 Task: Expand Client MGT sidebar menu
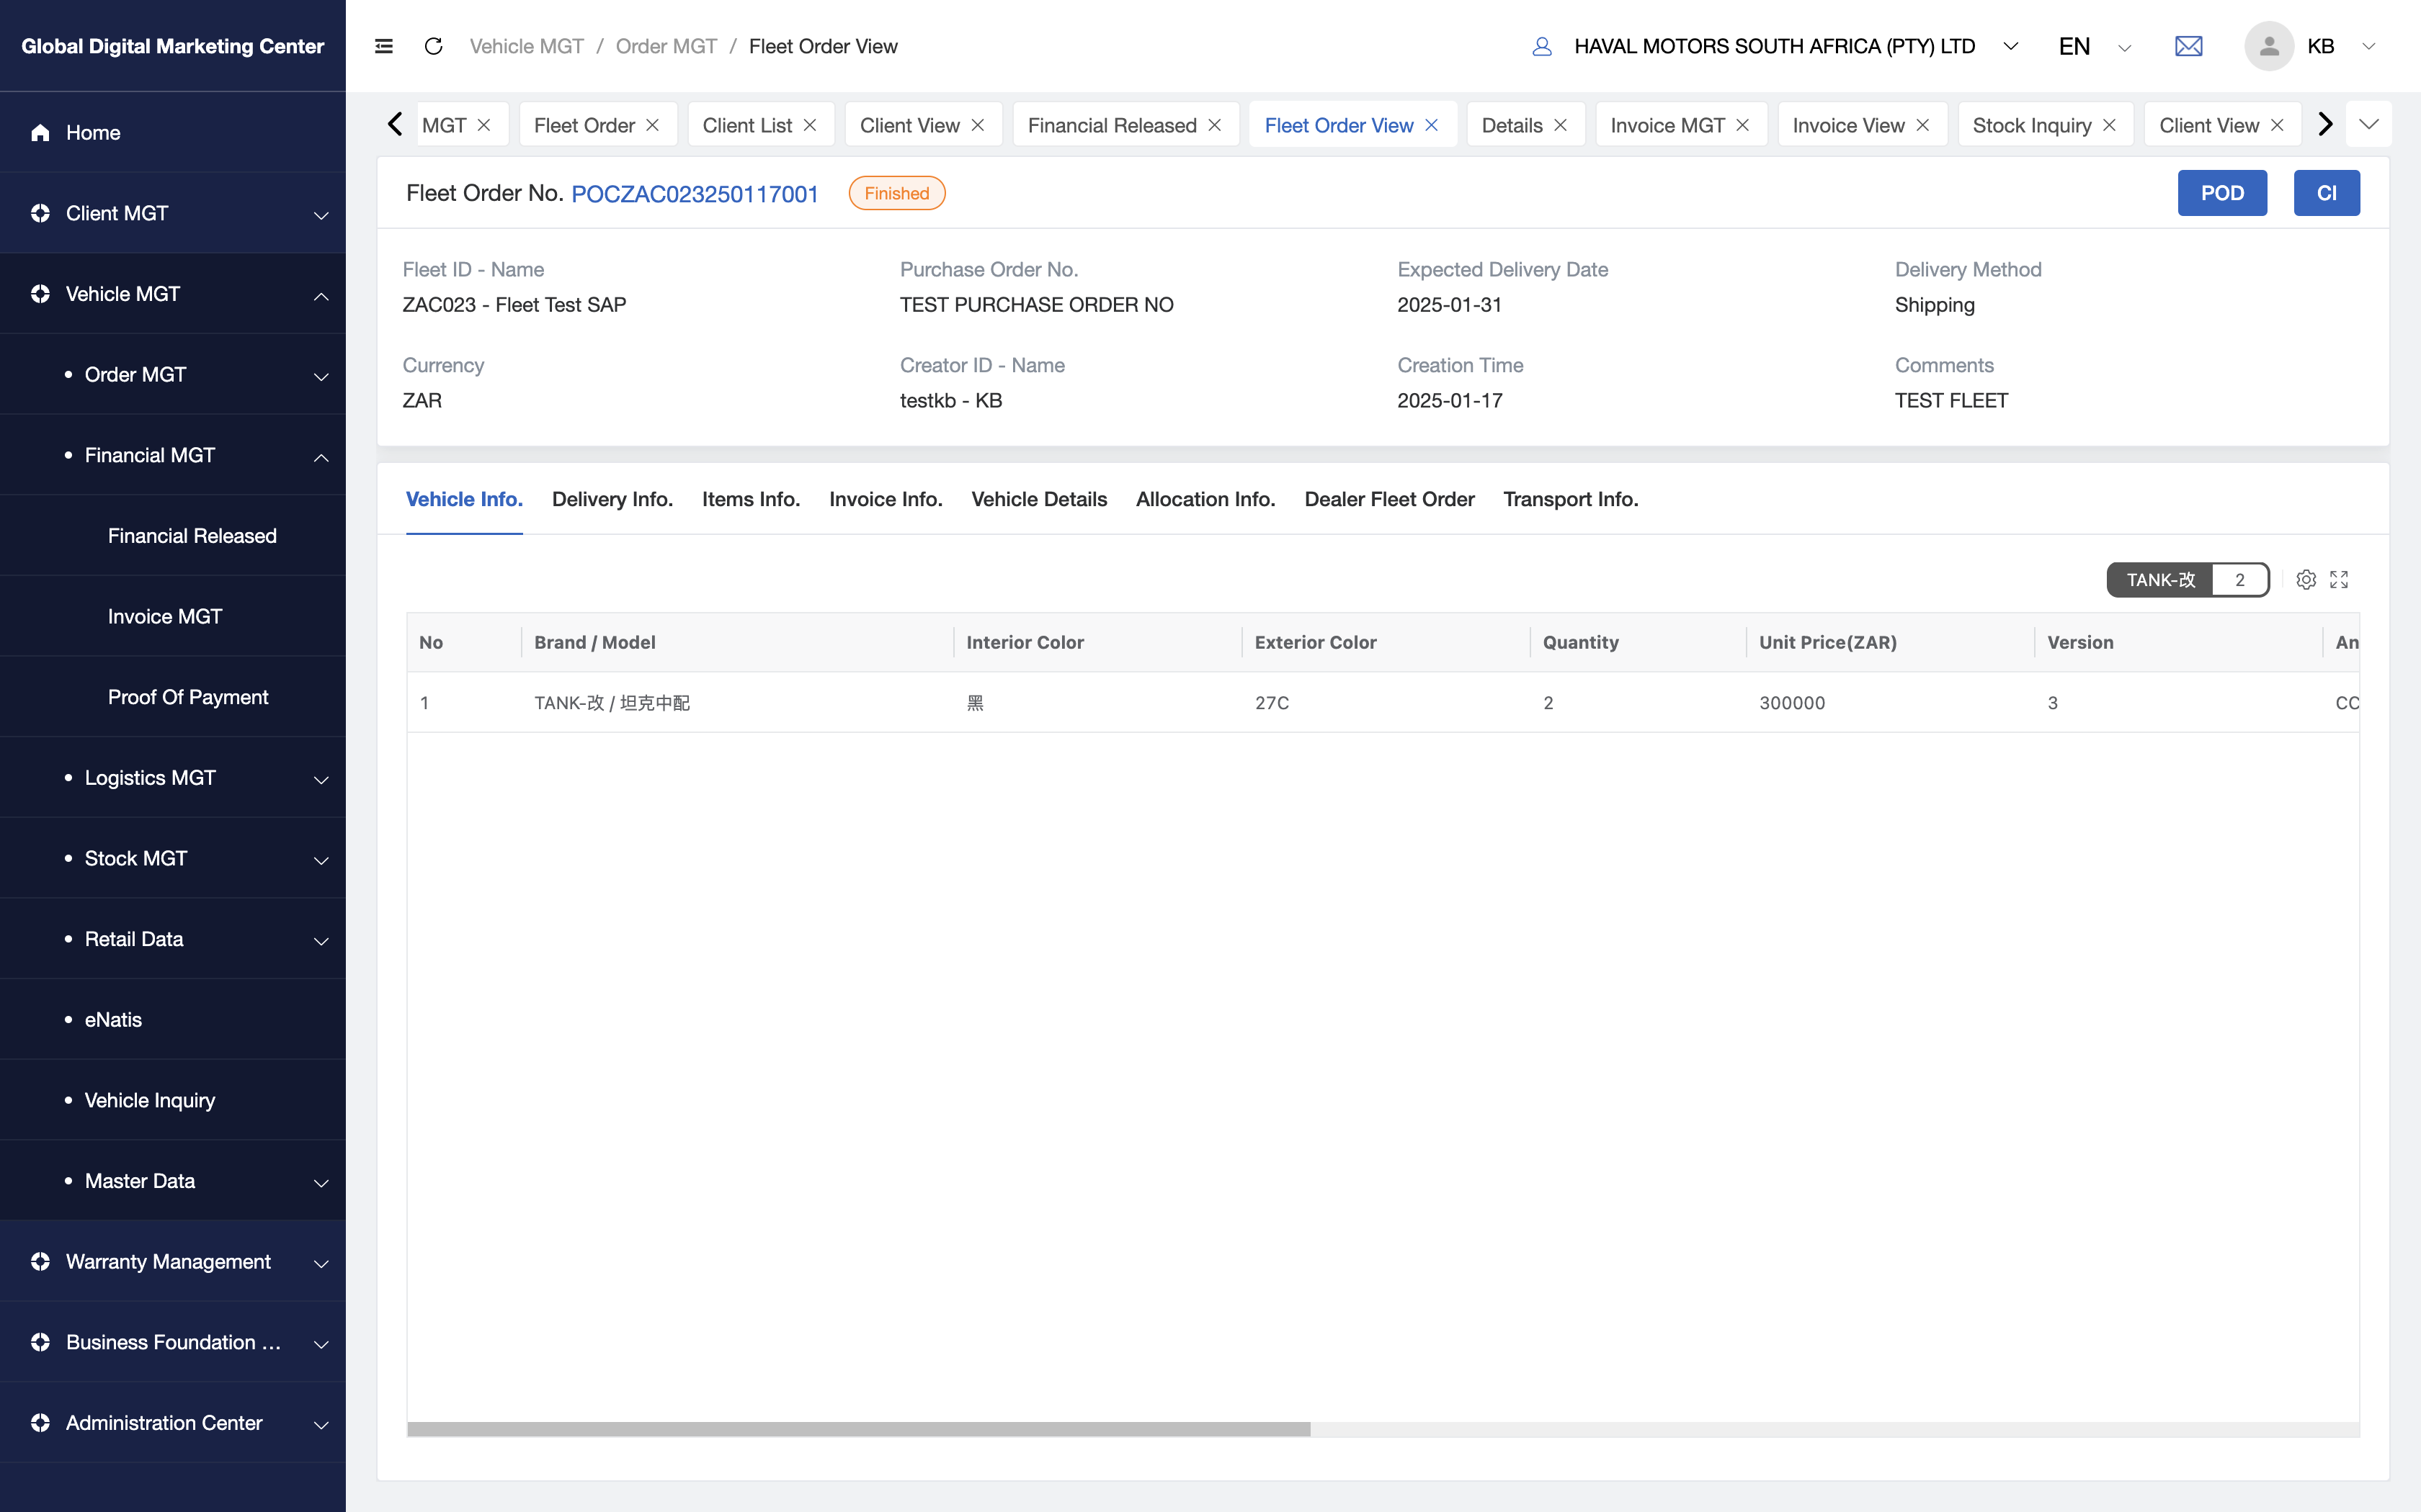point(173,213)
